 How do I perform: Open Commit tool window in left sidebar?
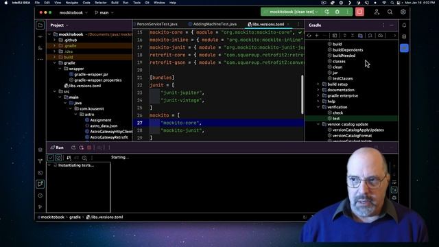click(40, 36)
